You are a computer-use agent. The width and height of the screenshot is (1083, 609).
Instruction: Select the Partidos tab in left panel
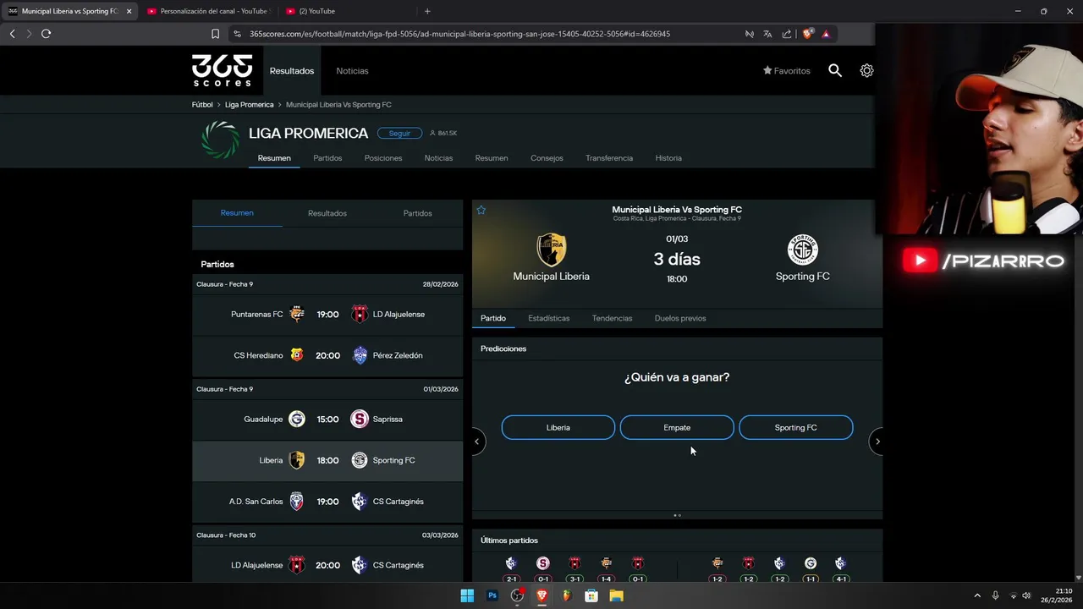coord(418,213)
